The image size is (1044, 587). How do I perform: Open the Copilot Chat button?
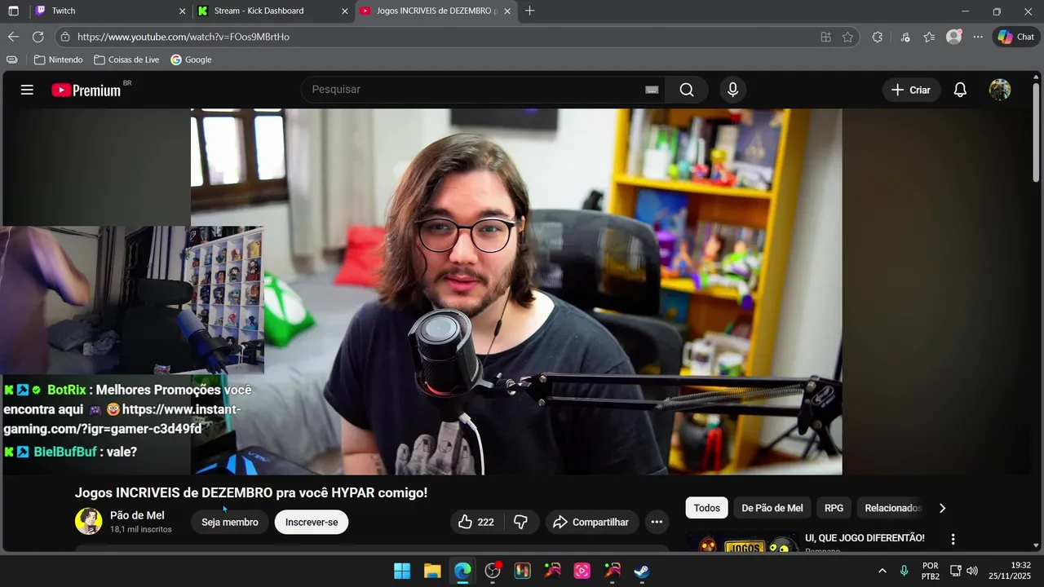[1015, 37]
